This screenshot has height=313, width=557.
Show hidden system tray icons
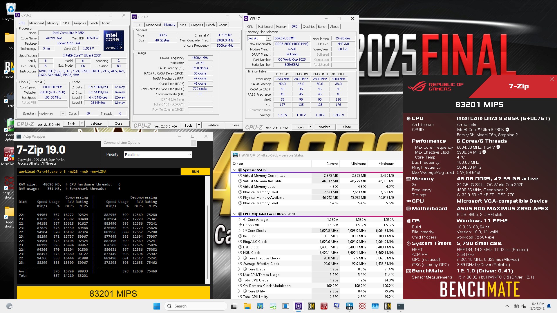coord(507,306)
